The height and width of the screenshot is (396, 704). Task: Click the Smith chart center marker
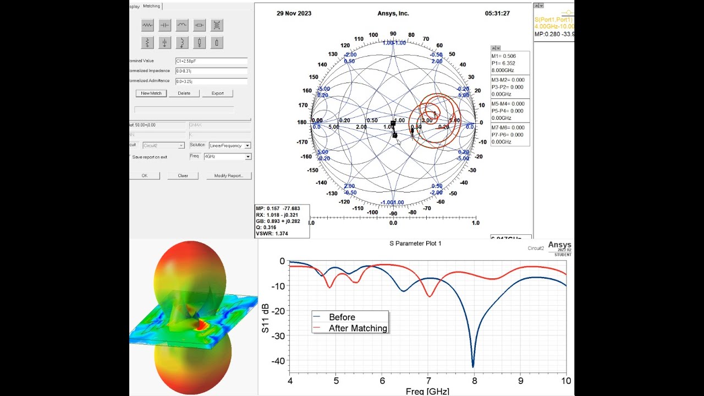[393, 123]
